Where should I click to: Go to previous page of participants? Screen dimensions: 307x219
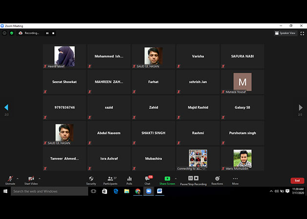tap(6, 108)
